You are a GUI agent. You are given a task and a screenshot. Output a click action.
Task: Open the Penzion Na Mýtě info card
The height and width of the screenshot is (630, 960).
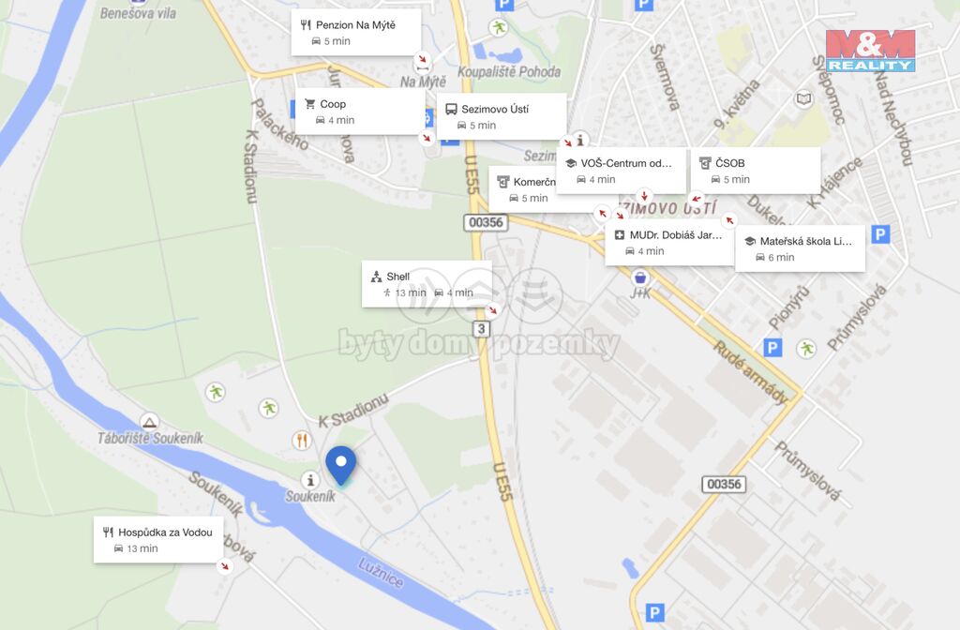pos(355,33)
